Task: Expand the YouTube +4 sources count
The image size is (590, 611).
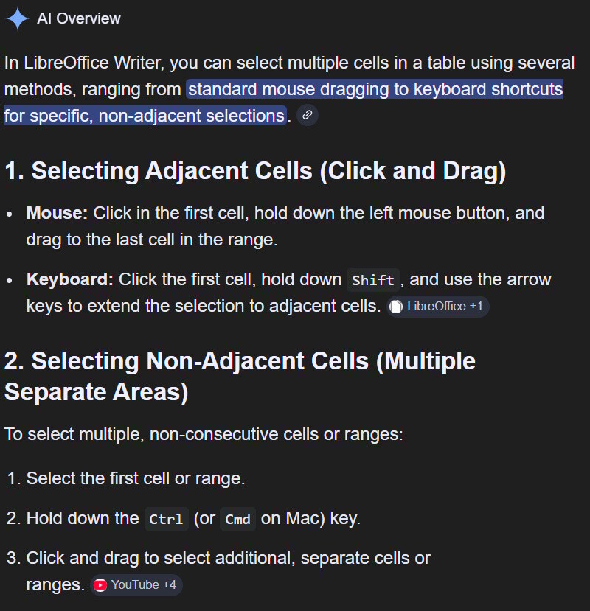Action: [x=169, y=585]
